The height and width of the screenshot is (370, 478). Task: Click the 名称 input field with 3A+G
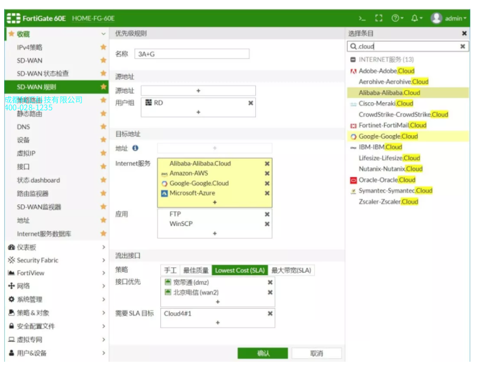click(x=192, y=54)
